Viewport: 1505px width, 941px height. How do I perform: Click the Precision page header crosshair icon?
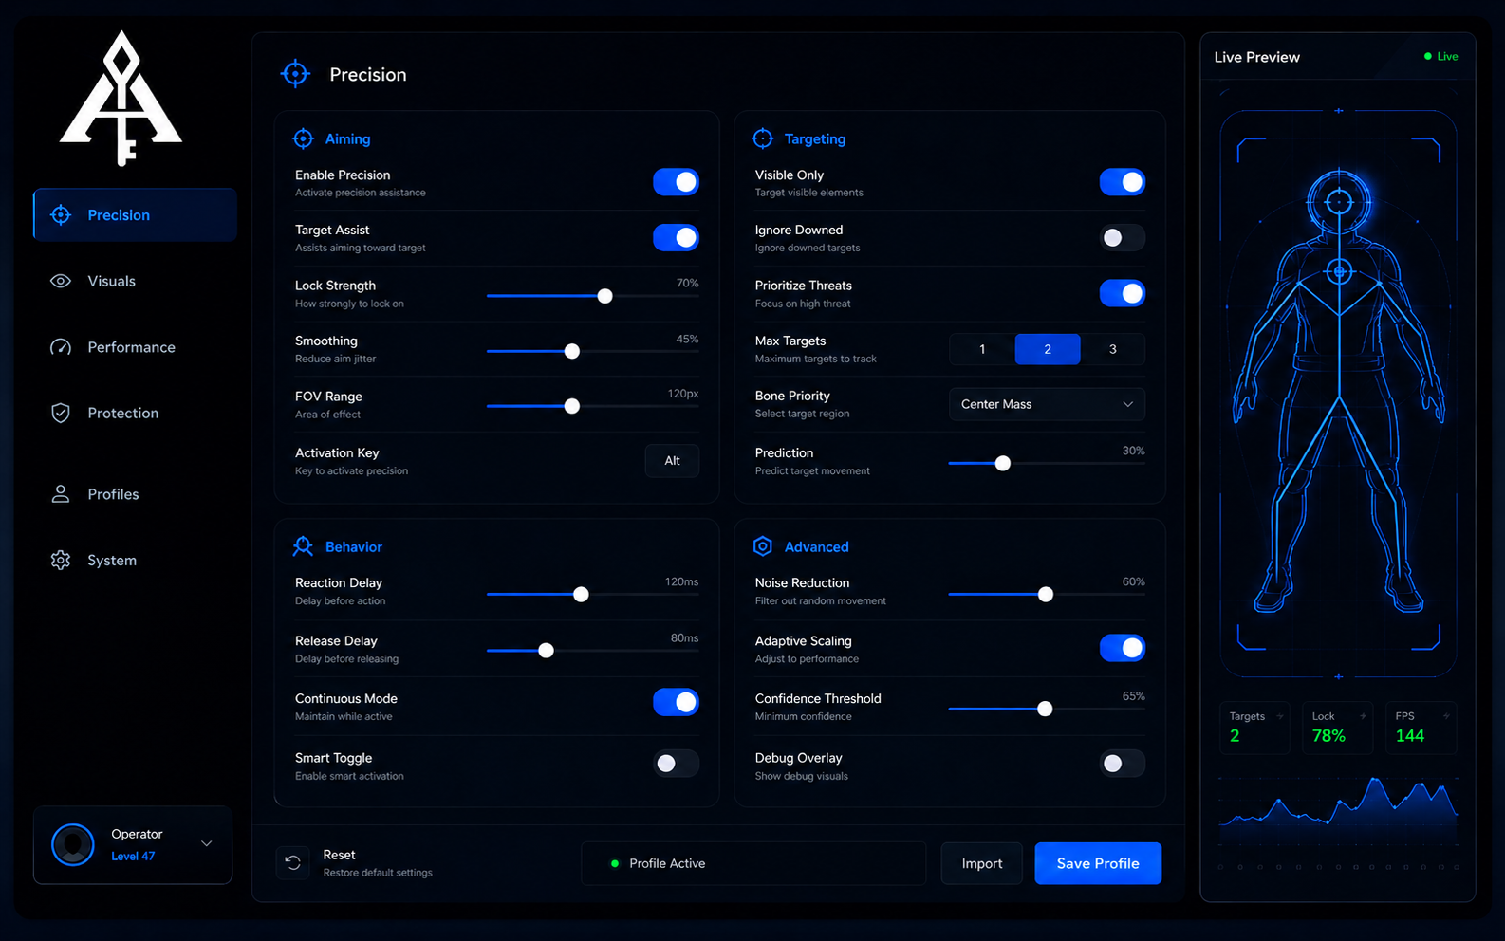point(295,73)
